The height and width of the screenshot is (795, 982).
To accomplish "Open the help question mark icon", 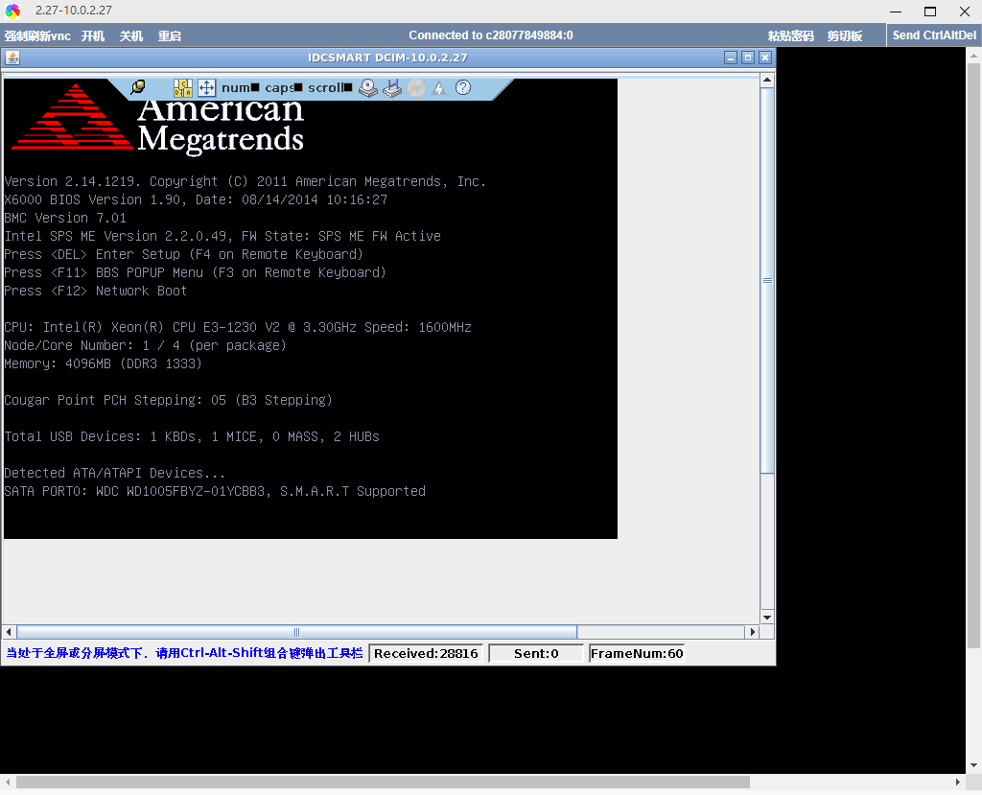I will tap(463, 88).
